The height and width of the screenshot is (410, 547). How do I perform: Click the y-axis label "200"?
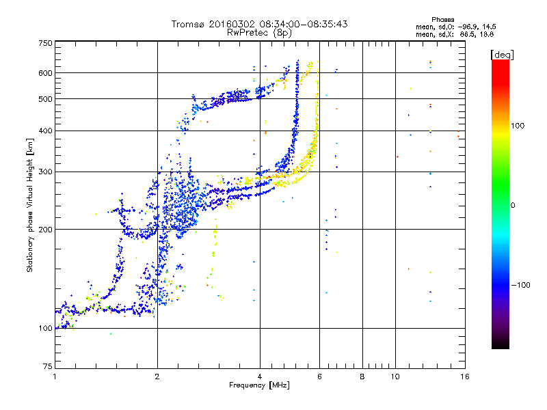pos(45,230)
